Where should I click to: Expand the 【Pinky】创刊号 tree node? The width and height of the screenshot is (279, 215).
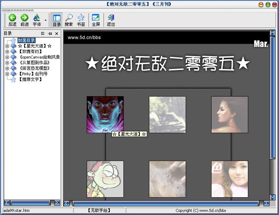tap(7, 74)
